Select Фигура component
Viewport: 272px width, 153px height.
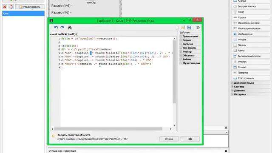250,40
